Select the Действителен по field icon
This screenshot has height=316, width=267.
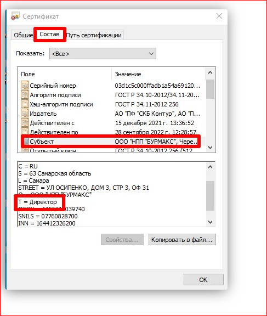point(25,131)
